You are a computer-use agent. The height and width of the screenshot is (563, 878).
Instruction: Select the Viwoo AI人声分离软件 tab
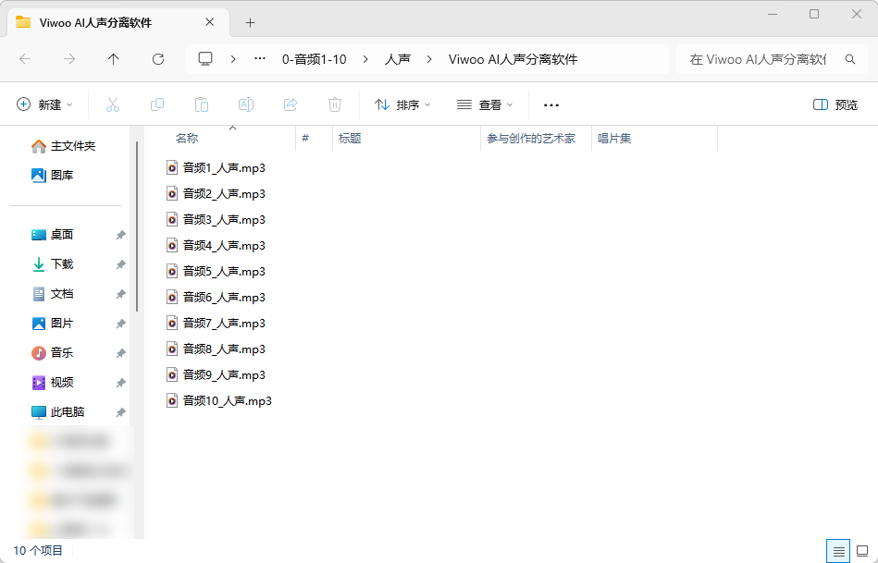point(118,22)
